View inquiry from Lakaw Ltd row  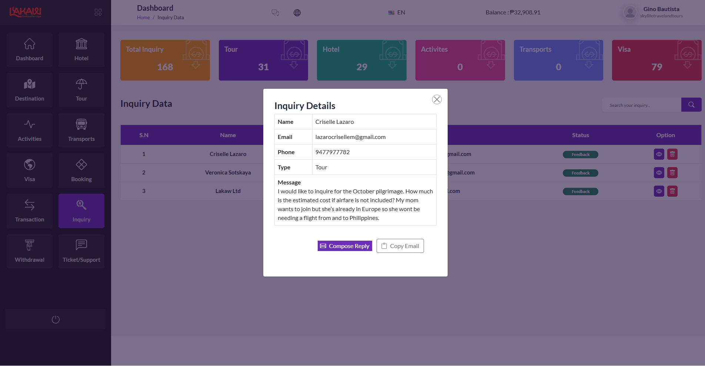click(x=659, y=191)
